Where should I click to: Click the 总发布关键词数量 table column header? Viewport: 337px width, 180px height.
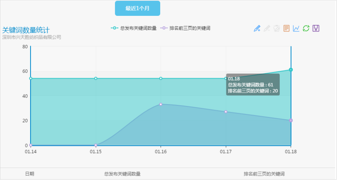122,174
